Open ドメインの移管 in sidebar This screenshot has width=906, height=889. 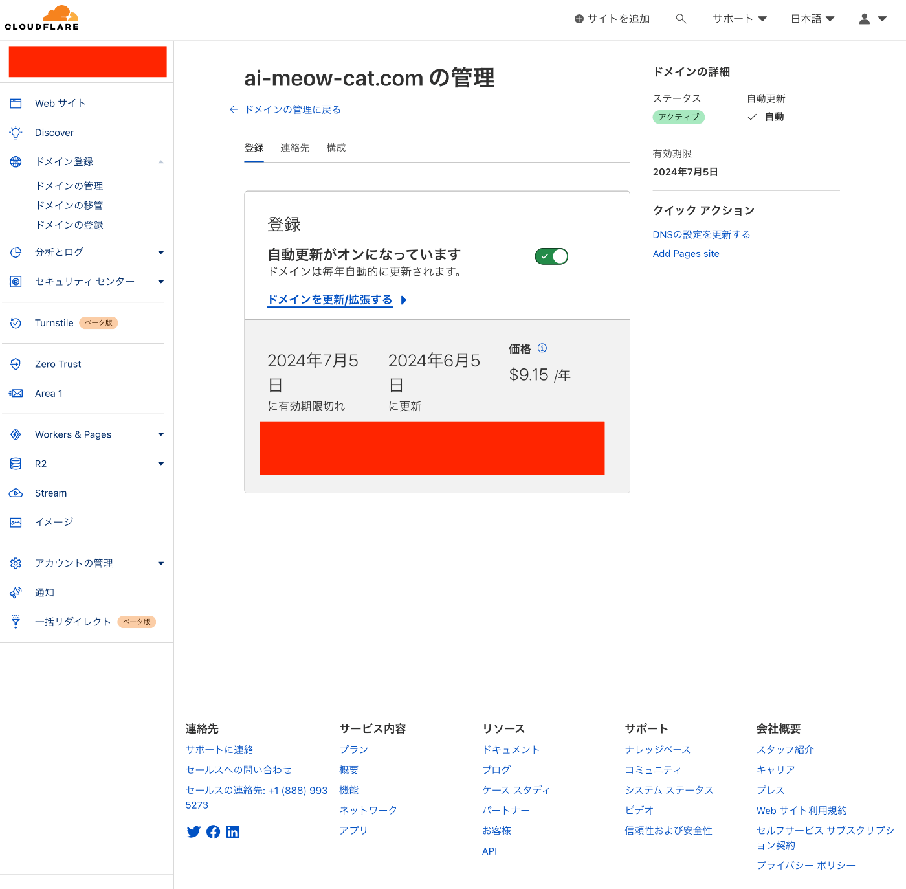(70, 205)
